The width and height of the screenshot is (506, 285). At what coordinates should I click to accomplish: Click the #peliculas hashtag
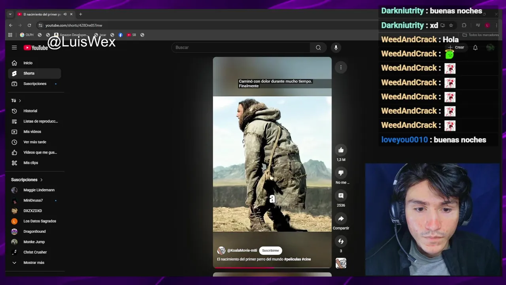(x=293, y=259)
